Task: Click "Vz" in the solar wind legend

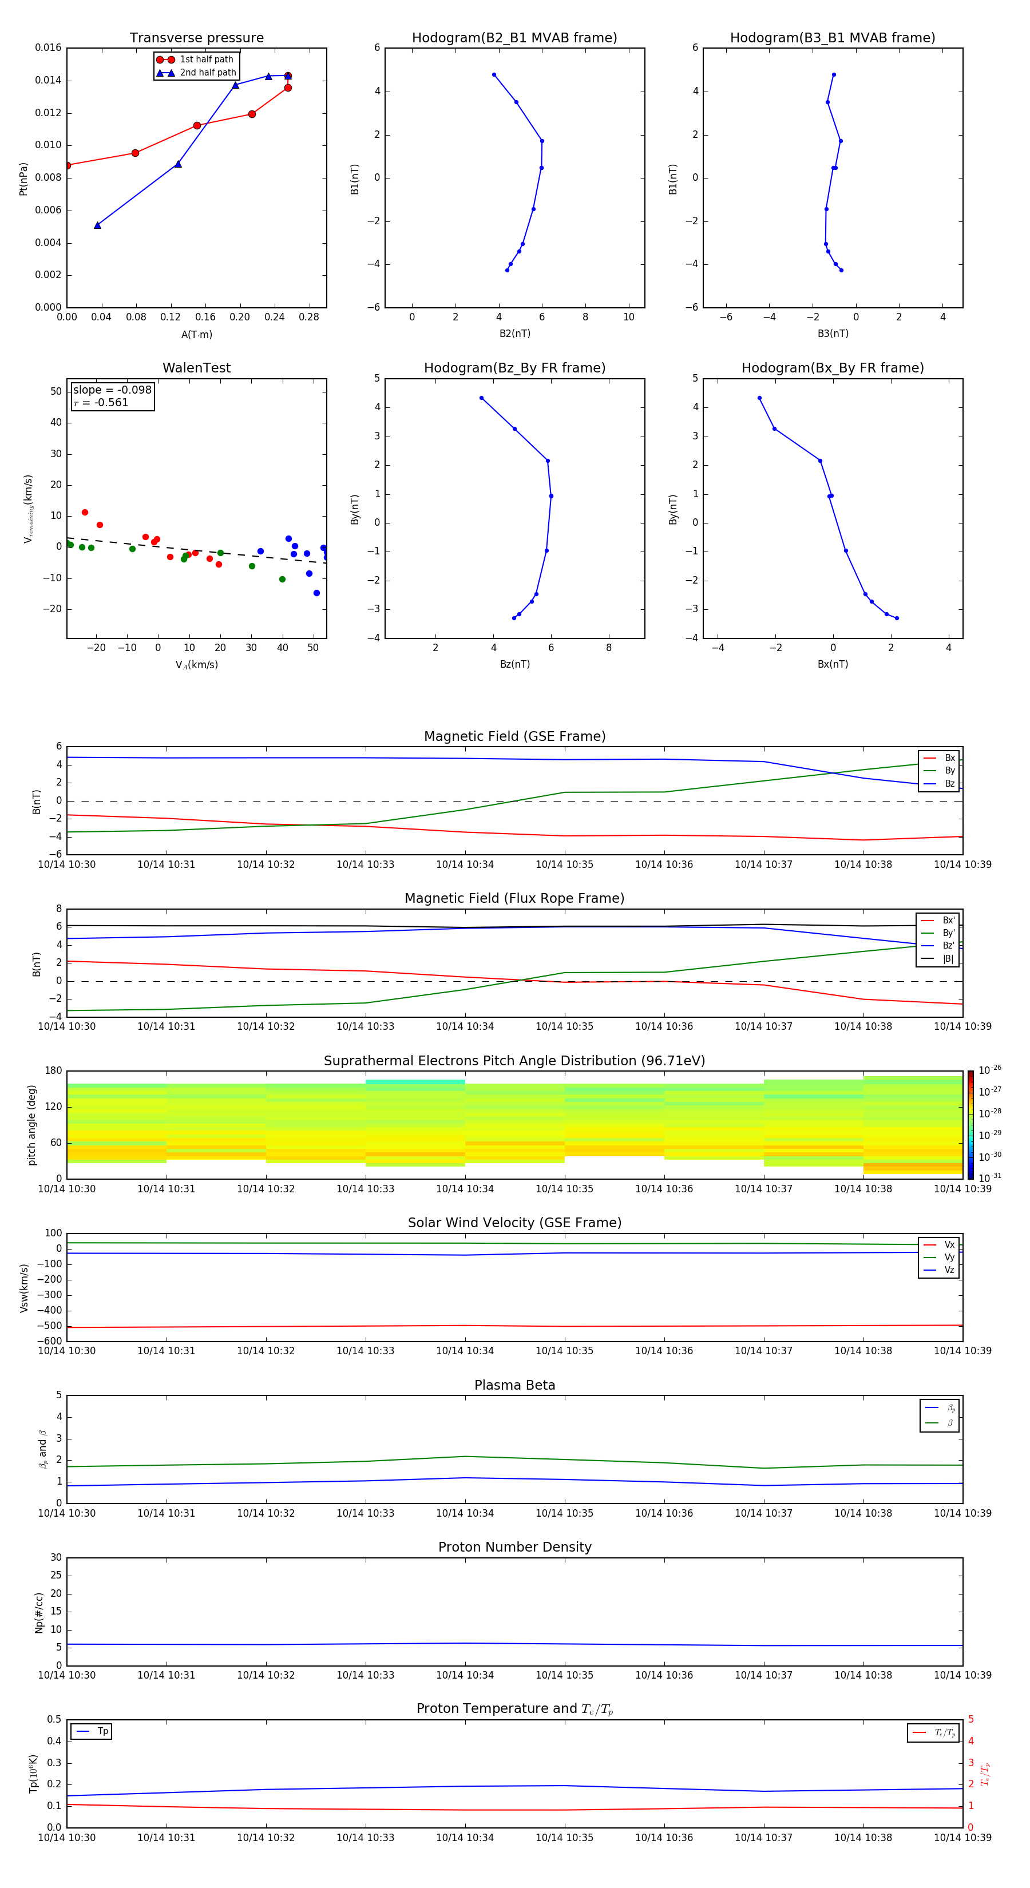Action: (950, 1270)
